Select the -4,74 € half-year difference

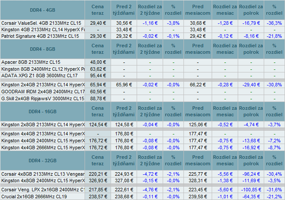point(251,125)
